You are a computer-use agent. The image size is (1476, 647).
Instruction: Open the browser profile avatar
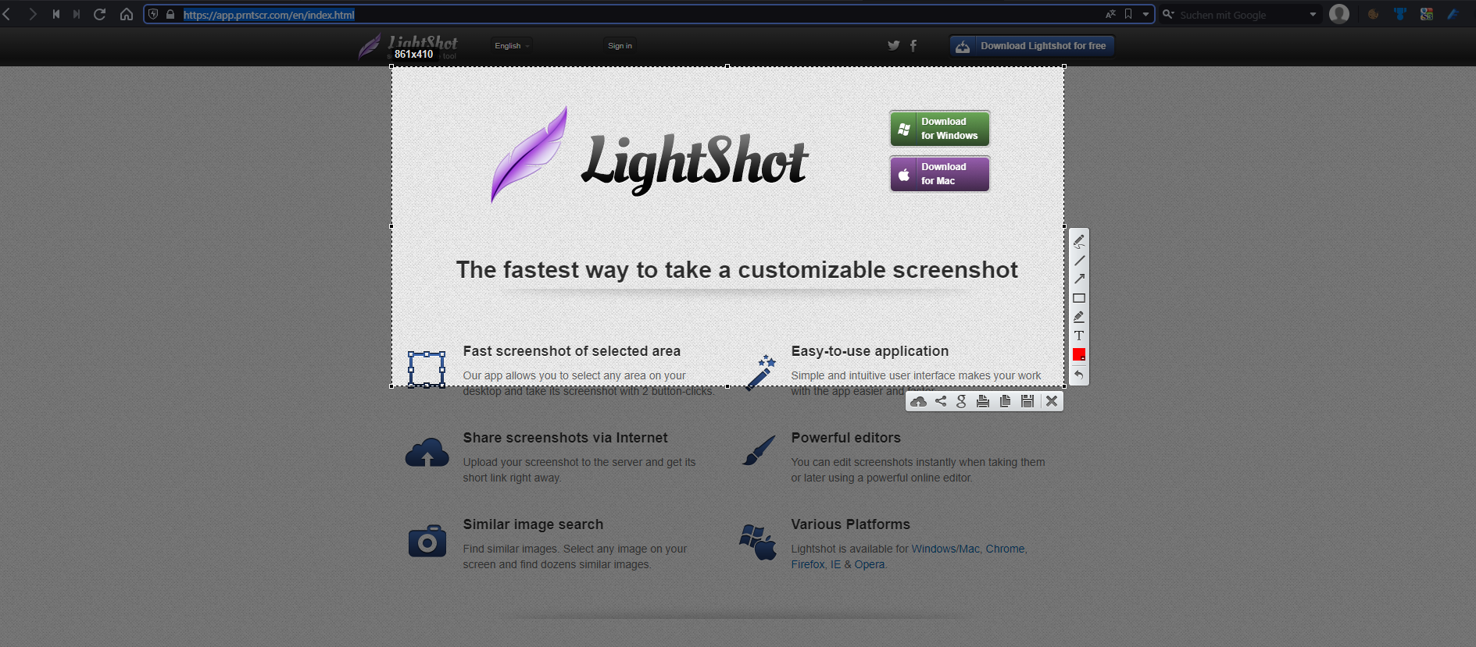click(1339, 14)
